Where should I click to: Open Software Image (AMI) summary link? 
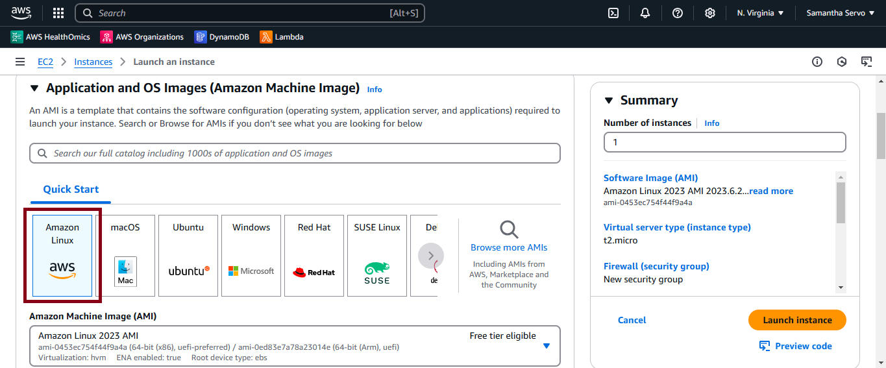651,178
